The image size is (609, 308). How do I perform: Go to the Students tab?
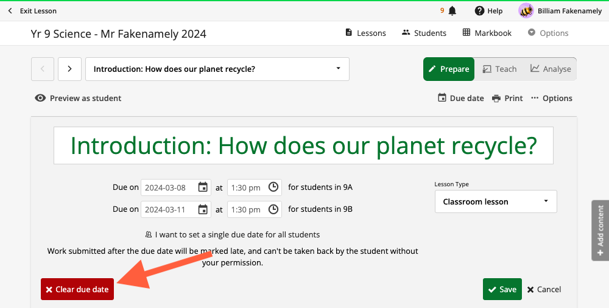tap(424, 33)
